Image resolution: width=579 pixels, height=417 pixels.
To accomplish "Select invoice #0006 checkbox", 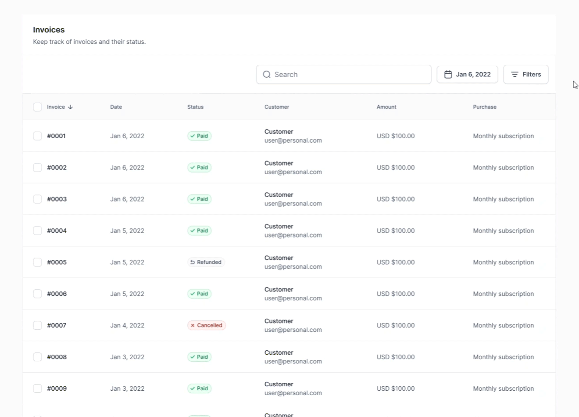I will coord(37,294).
